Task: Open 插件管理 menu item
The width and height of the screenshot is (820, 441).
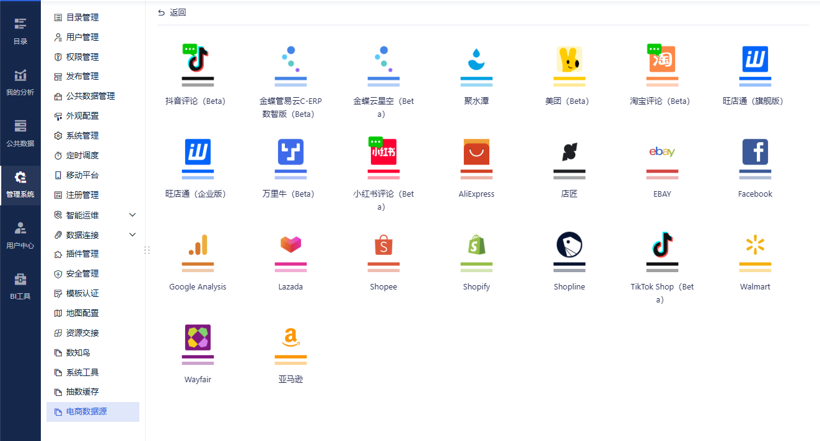Action: click(x=93, y=254)
